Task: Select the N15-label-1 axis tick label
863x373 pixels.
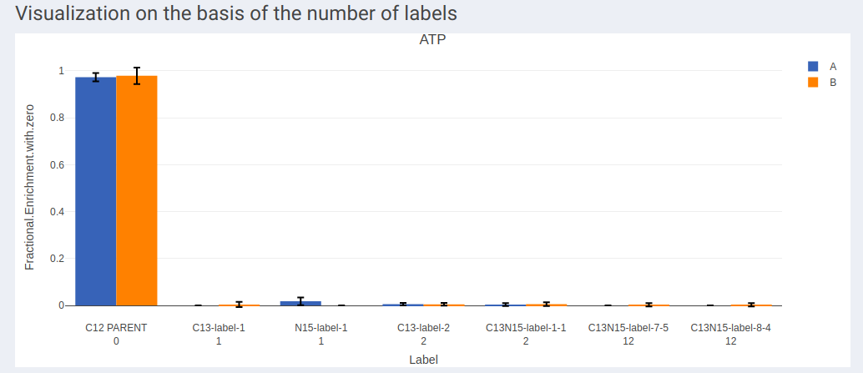Action: [x=320, y=329]
